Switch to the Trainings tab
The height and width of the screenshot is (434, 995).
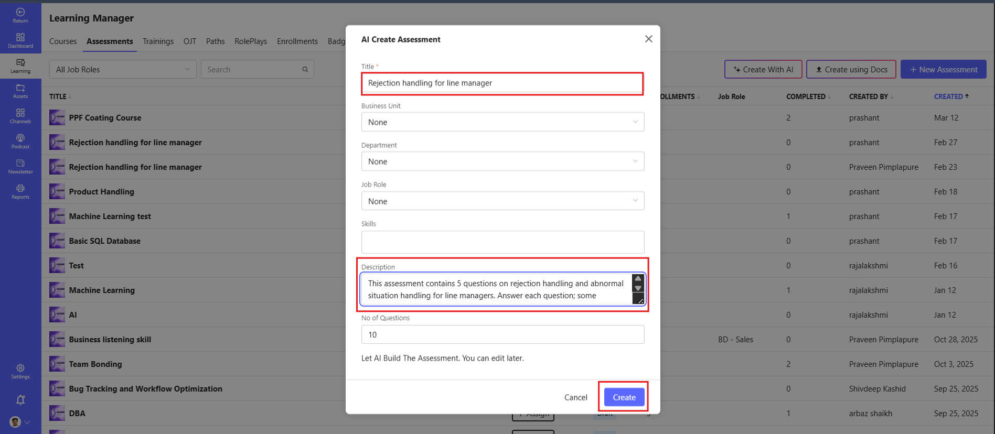pos(158,41)
